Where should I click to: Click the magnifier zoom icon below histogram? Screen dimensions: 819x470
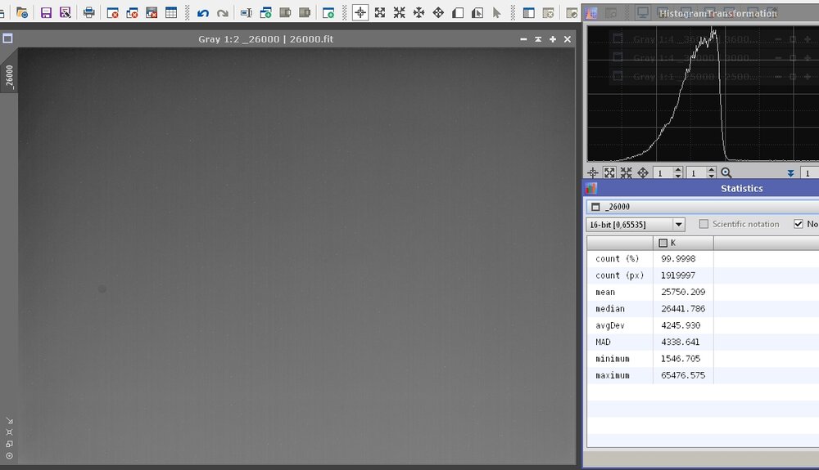[726, 173]
